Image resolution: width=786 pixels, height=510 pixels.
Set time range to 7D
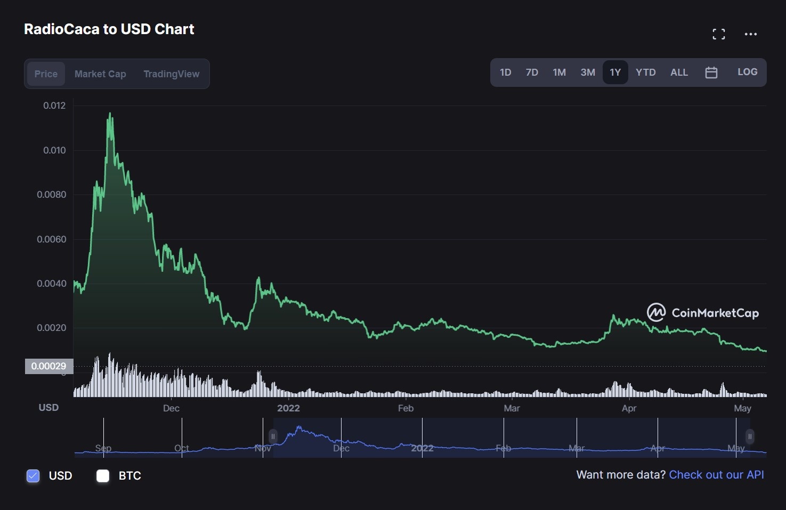(532, 72)
